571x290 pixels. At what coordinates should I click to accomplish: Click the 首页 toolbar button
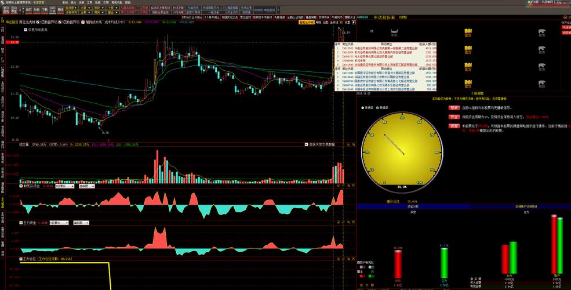(29, 9)
